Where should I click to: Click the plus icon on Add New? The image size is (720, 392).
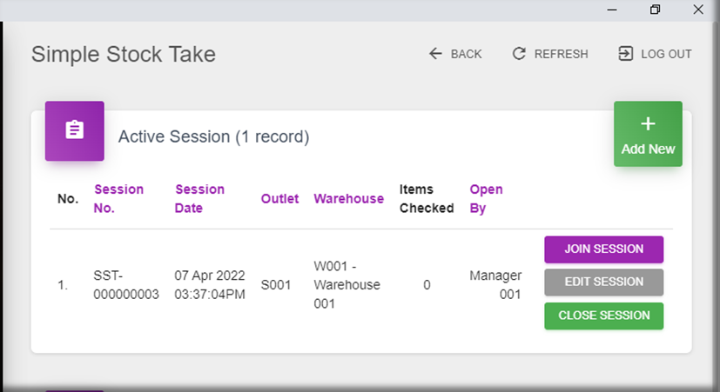[648, 125]
